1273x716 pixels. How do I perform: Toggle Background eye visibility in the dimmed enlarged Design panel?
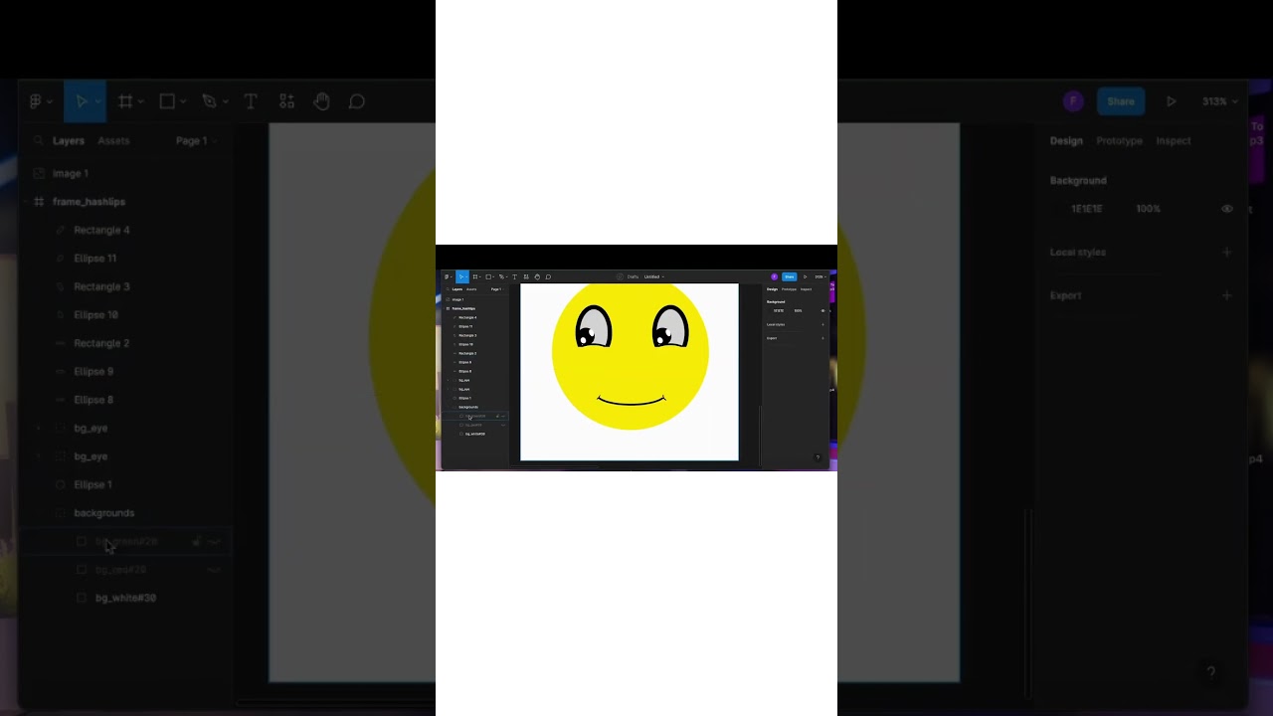[1227, 209]
